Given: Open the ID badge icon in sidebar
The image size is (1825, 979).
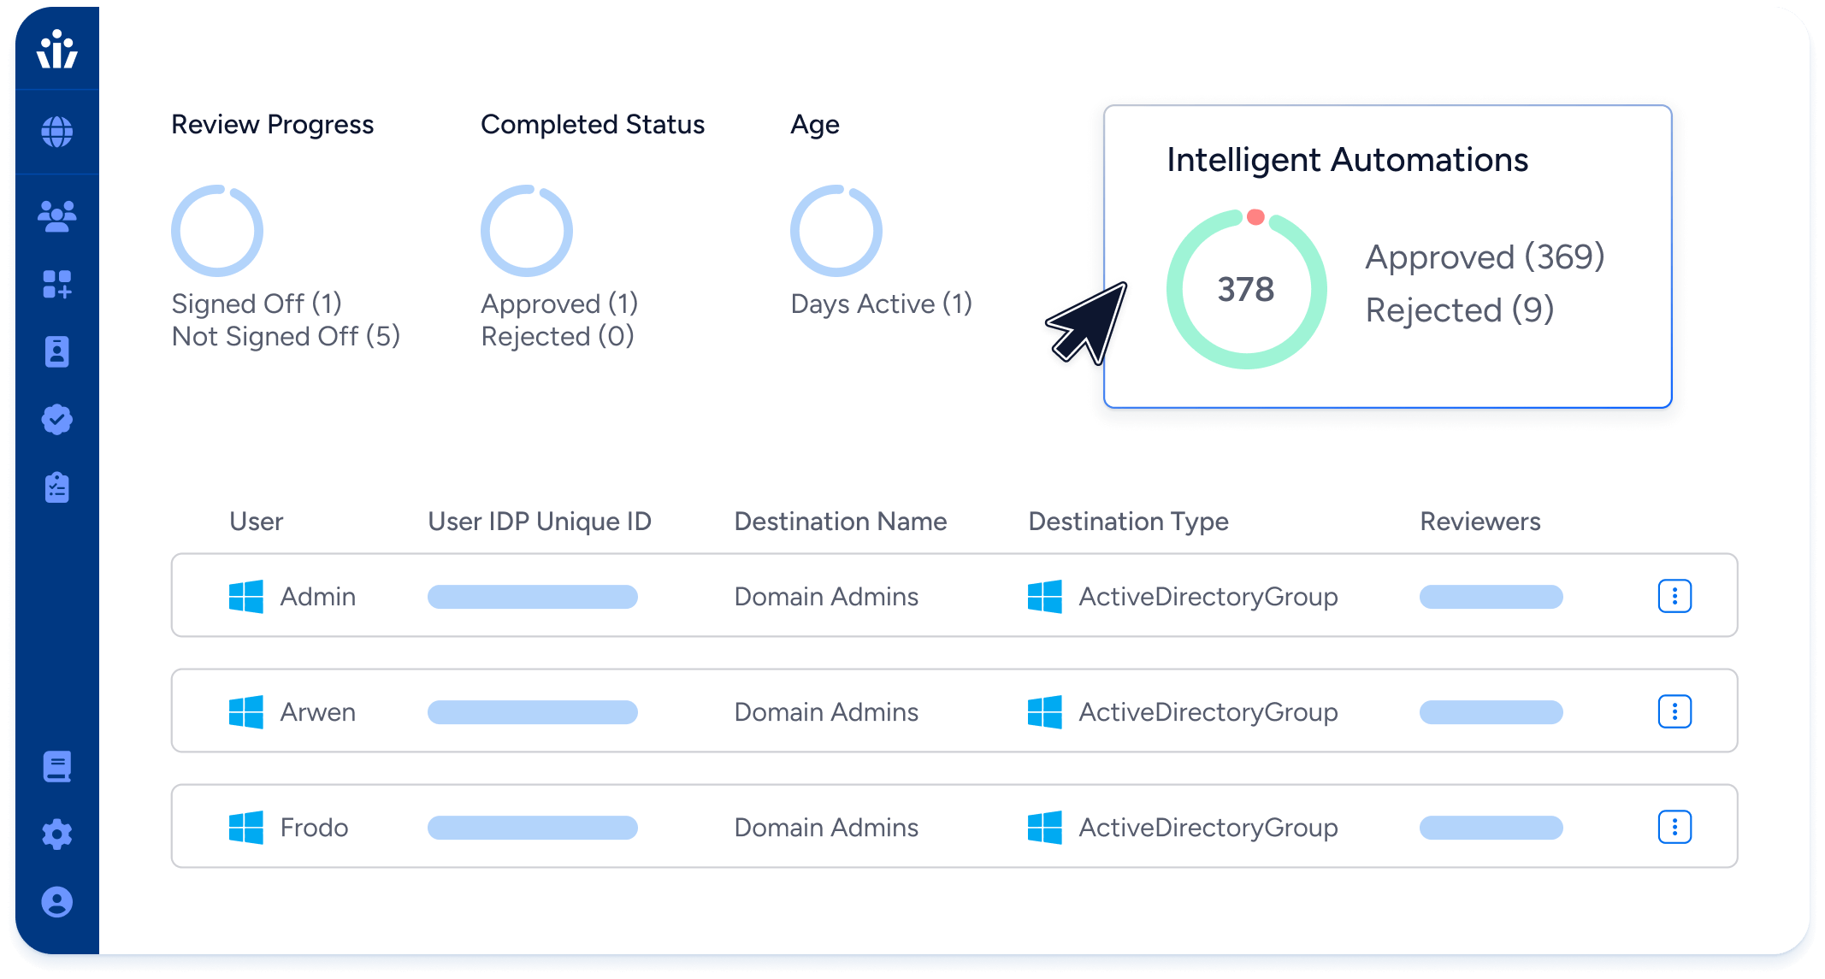Looking at the screenshot, I should coord(57,351).
